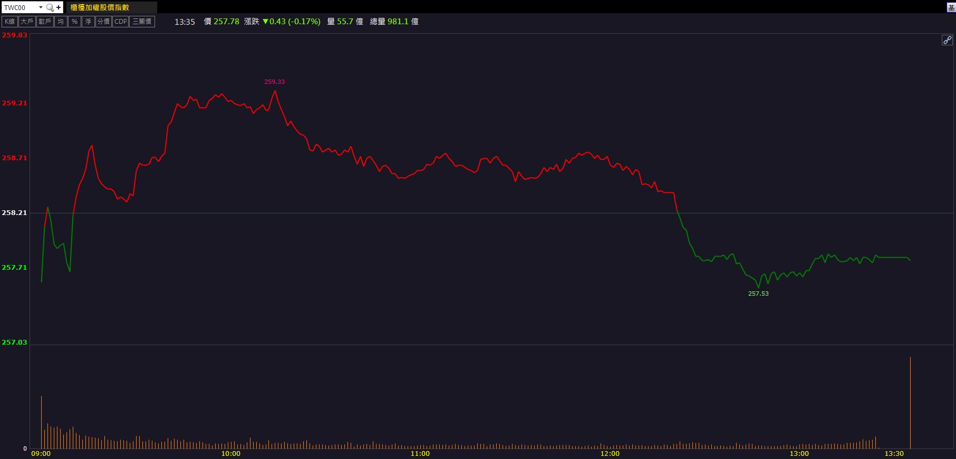Screen dimensions: 956x459
Task: Select the 三關價 button in the toolbar
Action: pos(142,22)
